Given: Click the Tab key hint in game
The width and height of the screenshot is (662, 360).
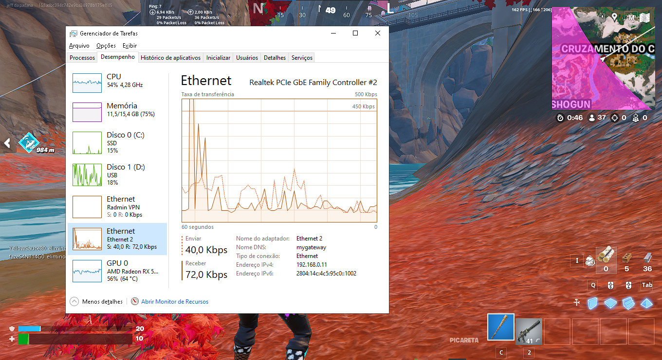Looking at the screenshot, I should tap(647, 285).
